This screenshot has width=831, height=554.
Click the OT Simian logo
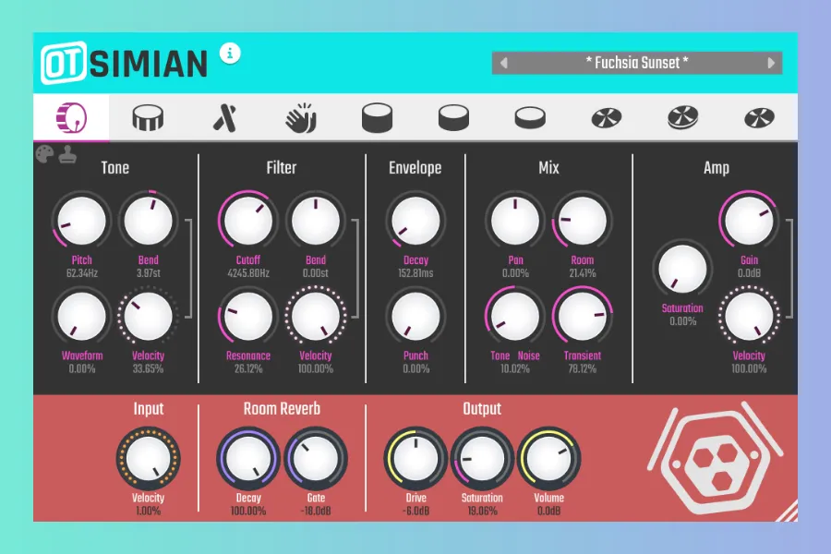[x=125, y=64]
